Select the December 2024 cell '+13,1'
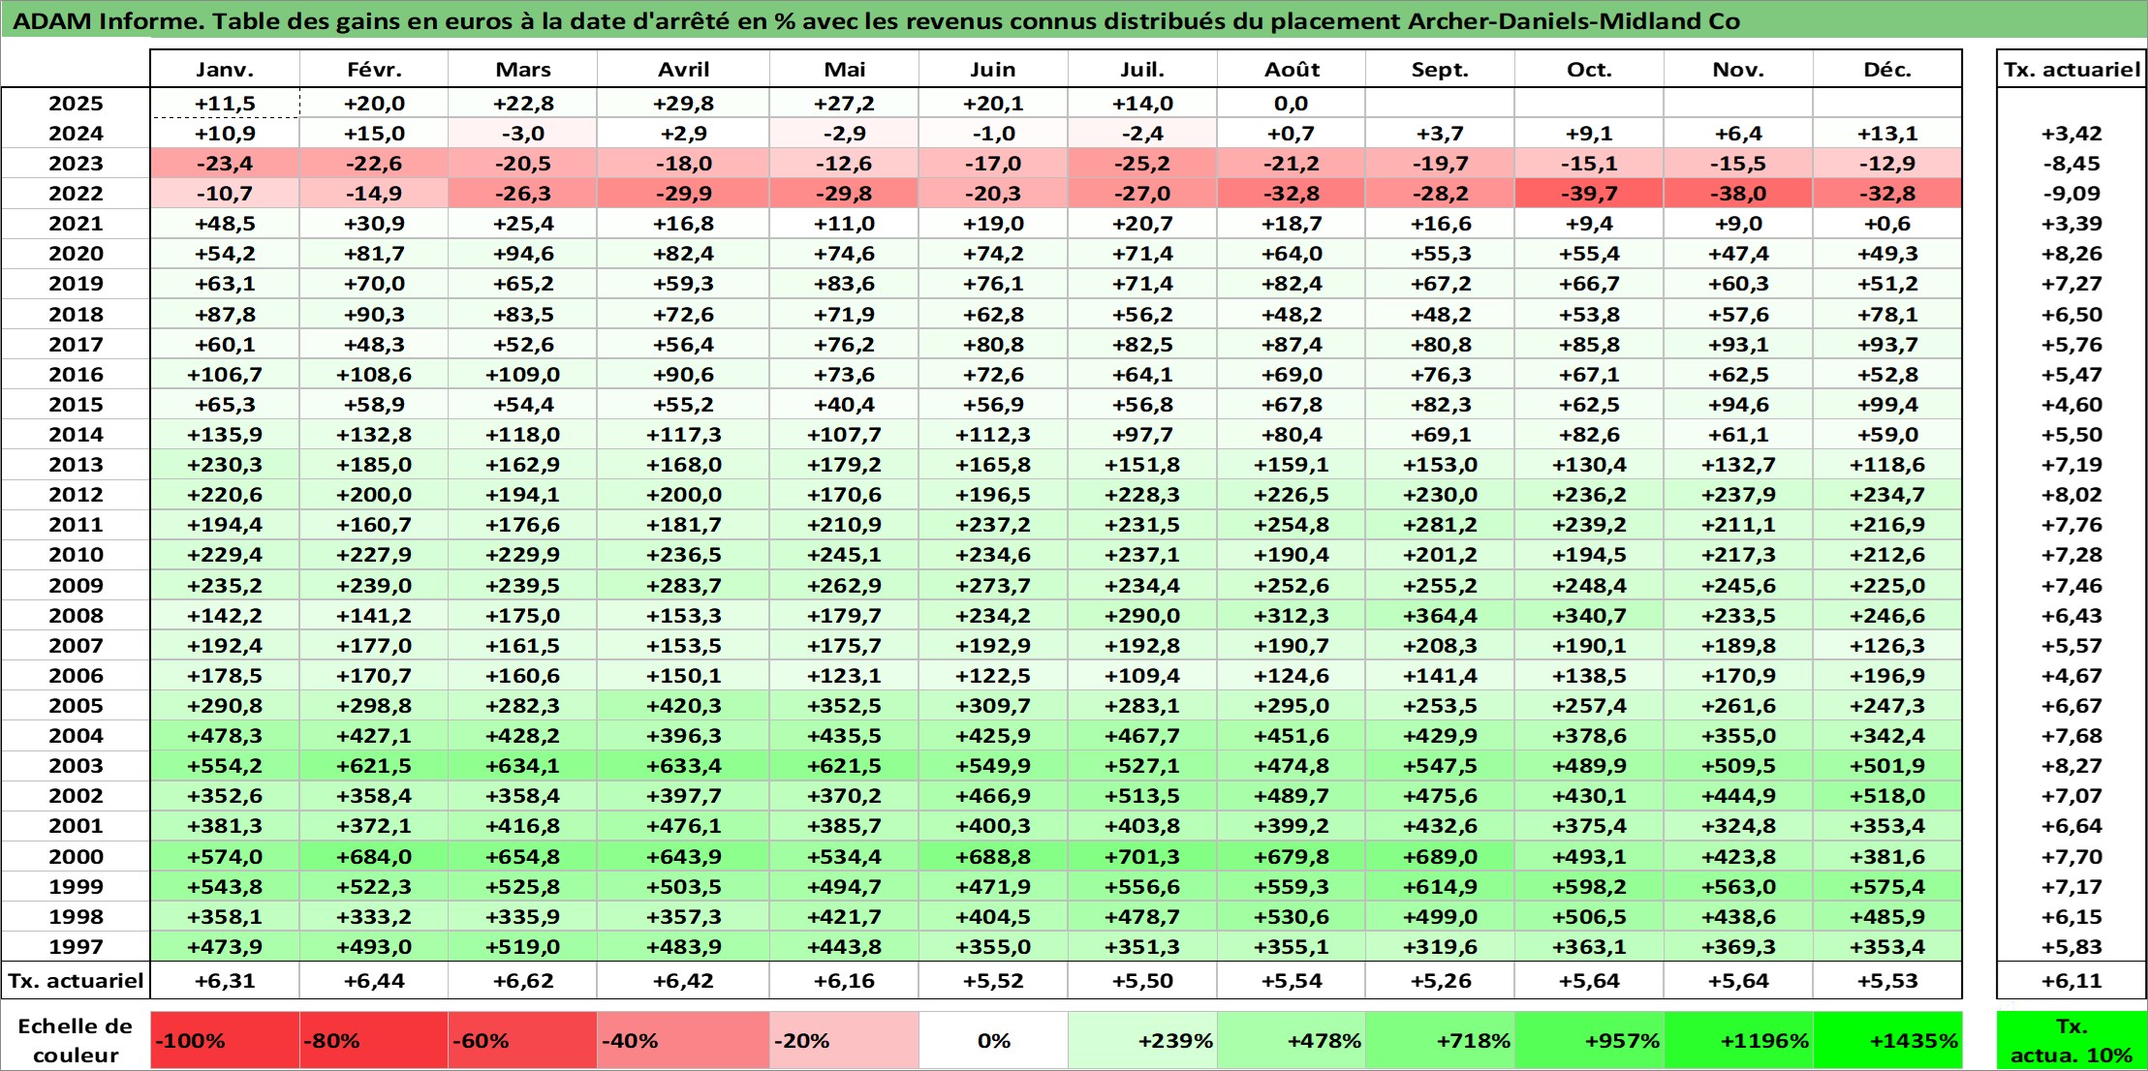 pyautogui.click(x=1887, y=134)
